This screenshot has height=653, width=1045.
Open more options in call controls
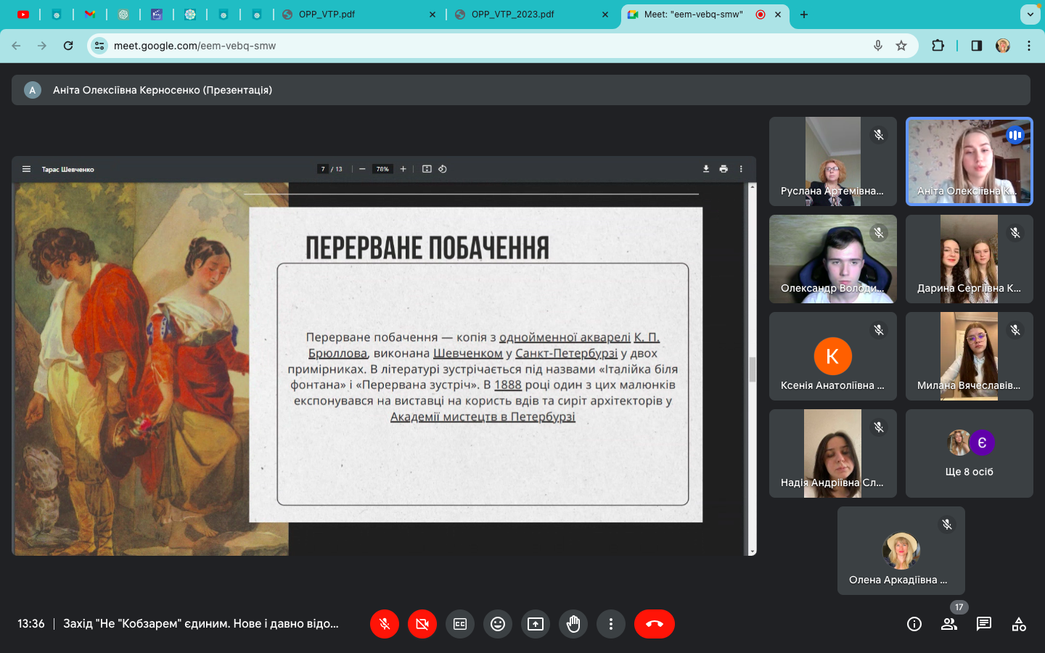coord(611,624)
